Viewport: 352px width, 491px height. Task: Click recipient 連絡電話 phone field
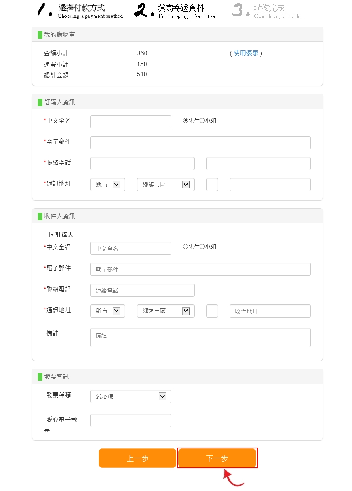tap(142, 290)
